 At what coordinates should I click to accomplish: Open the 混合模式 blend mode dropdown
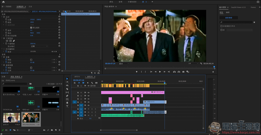tap(39, 46)
